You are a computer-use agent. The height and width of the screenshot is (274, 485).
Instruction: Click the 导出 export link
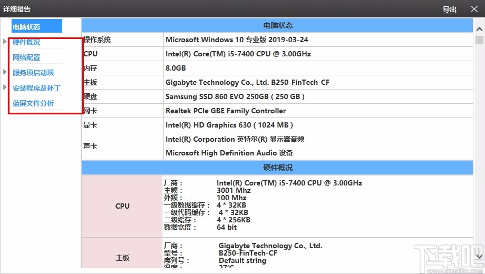point(450,9)
